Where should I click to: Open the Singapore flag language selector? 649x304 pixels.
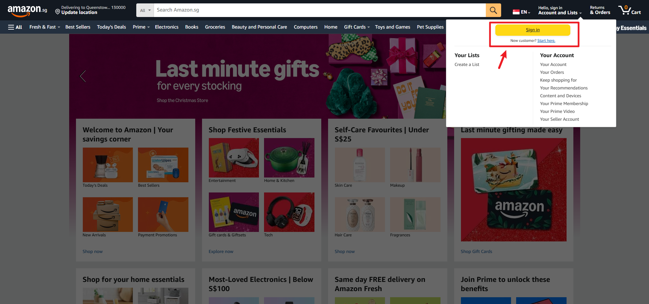coord(521,12)
